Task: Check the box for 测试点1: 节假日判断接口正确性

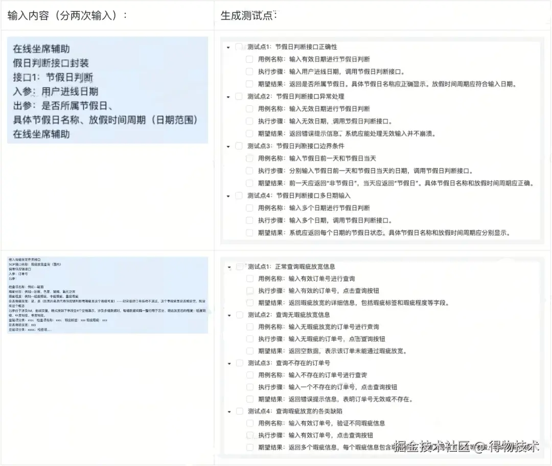Action: pyautogui.click(x=239, y=47)
